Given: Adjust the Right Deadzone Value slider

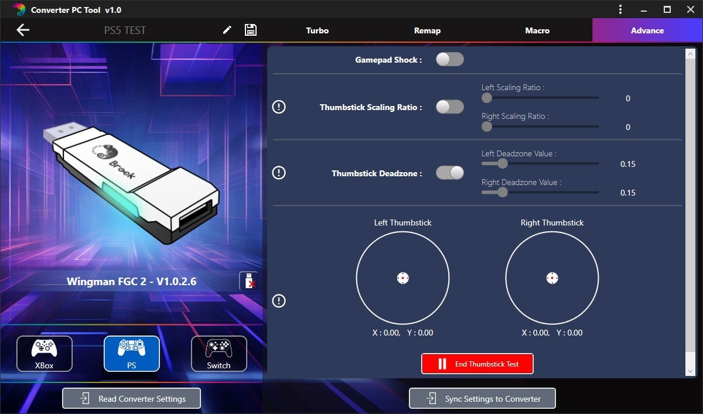Looking at the screenshot, I should point(540,192).
